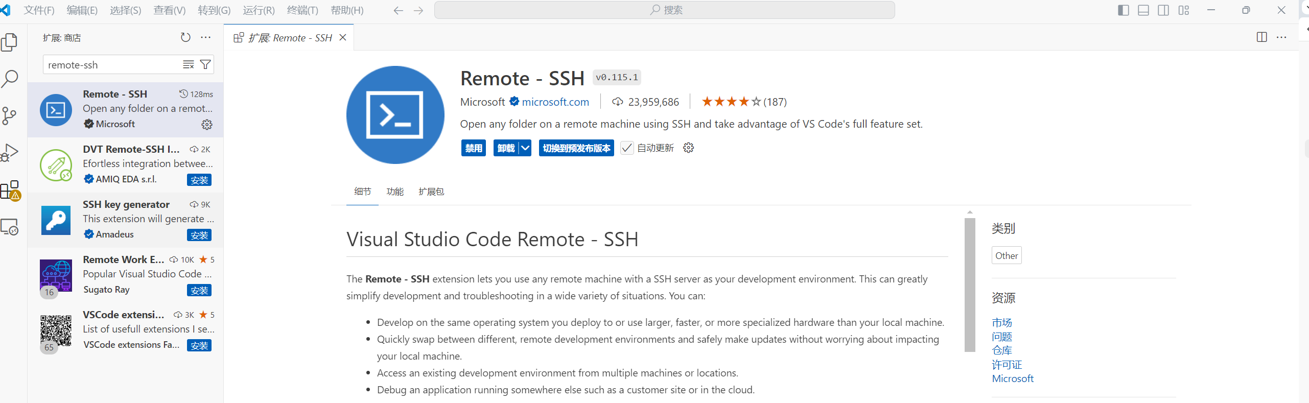The image size is (1309, 403).
Task: Select Remote Work E... extension in list
Action: (126, 275)
